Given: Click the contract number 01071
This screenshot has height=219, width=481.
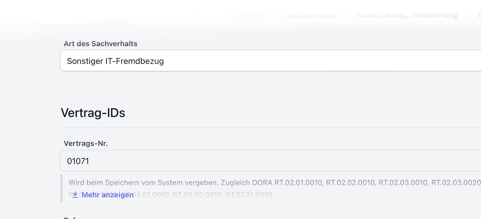Looking at the screenshot, I should (x=78, y=161).
